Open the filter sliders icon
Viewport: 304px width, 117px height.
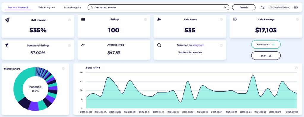262,7
